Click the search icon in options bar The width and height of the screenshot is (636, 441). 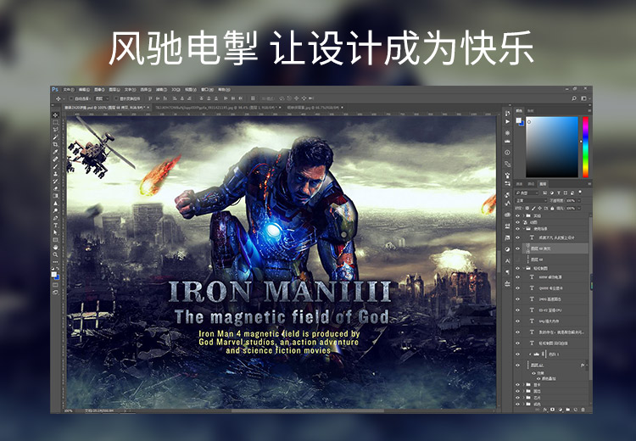click(x=574, y=98)
